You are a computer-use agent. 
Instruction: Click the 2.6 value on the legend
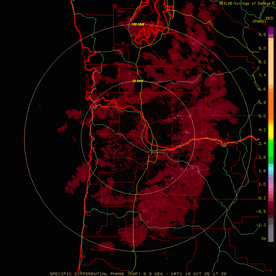coord(262,157)
